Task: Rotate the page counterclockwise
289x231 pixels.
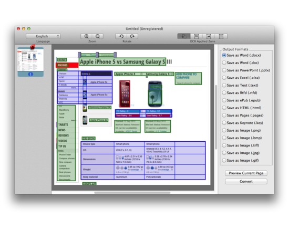Action: [x=121, y=36]
